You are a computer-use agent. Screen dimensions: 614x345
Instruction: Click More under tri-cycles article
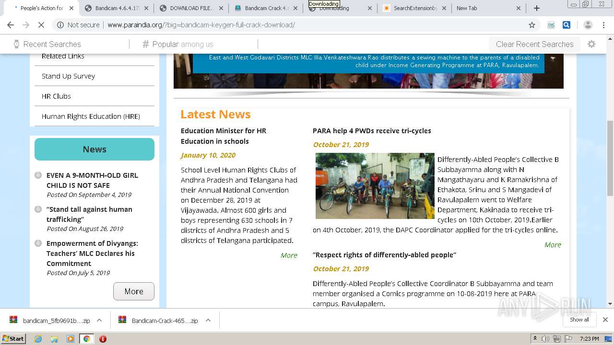553,245
